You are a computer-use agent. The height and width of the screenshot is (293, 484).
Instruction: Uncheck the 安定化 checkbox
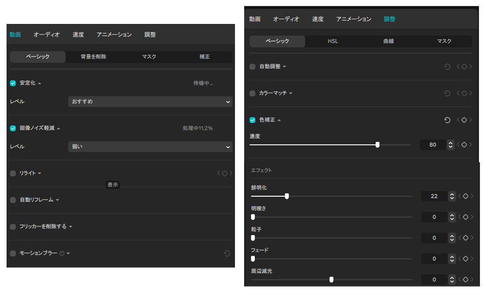13,83
